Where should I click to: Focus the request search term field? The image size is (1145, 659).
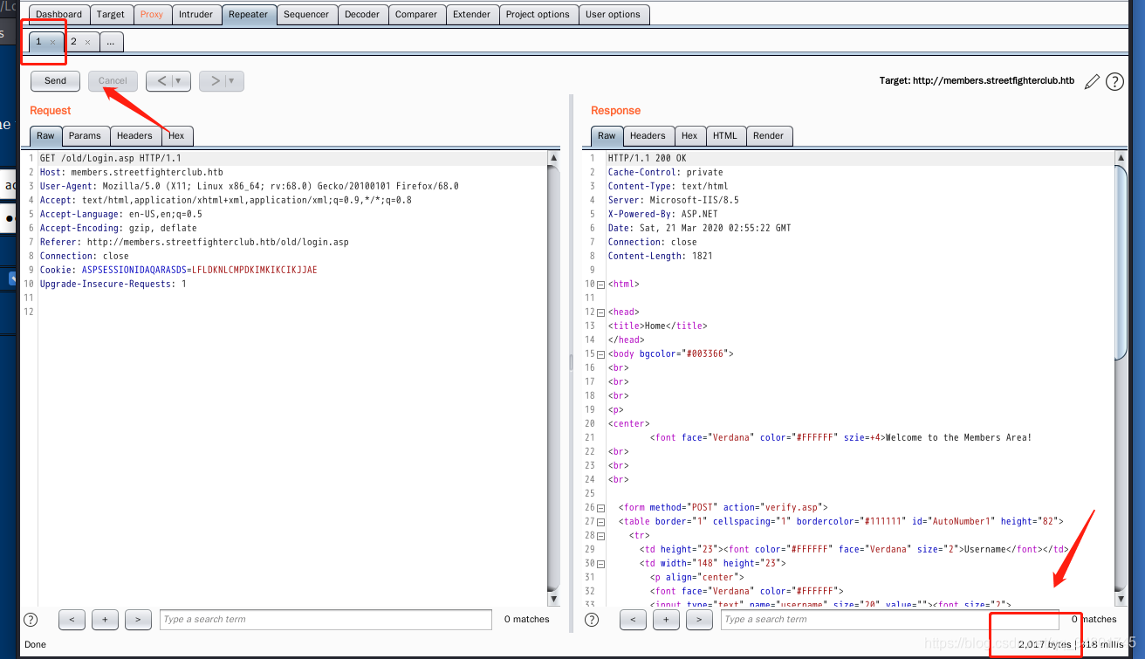(x=326, y=620)
